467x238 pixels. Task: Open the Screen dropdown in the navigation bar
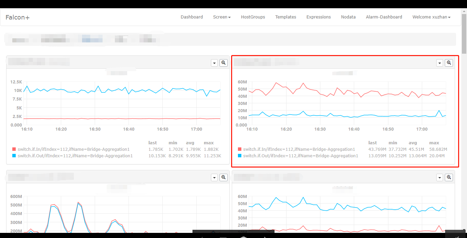coord(222,17)
